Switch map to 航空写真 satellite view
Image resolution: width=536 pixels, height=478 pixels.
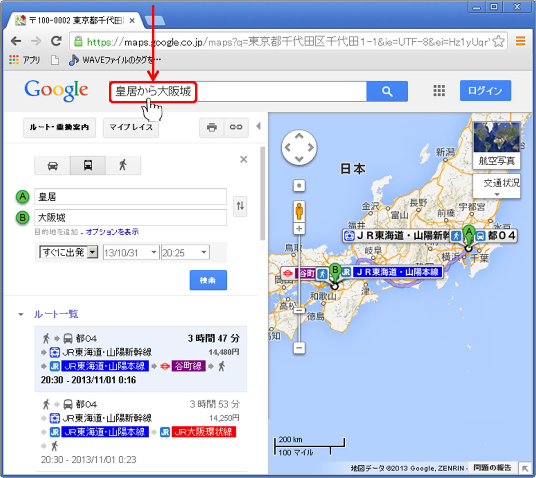pyautogui.click(x=497, y=145)
